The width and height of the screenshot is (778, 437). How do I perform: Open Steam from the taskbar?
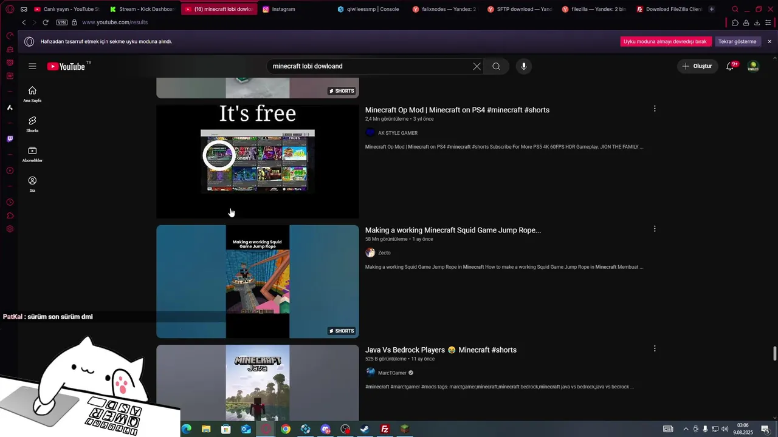(x=365, y=429)
